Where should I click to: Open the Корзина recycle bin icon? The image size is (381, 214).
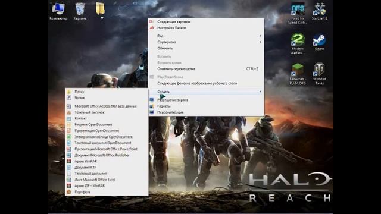[80, 11]
